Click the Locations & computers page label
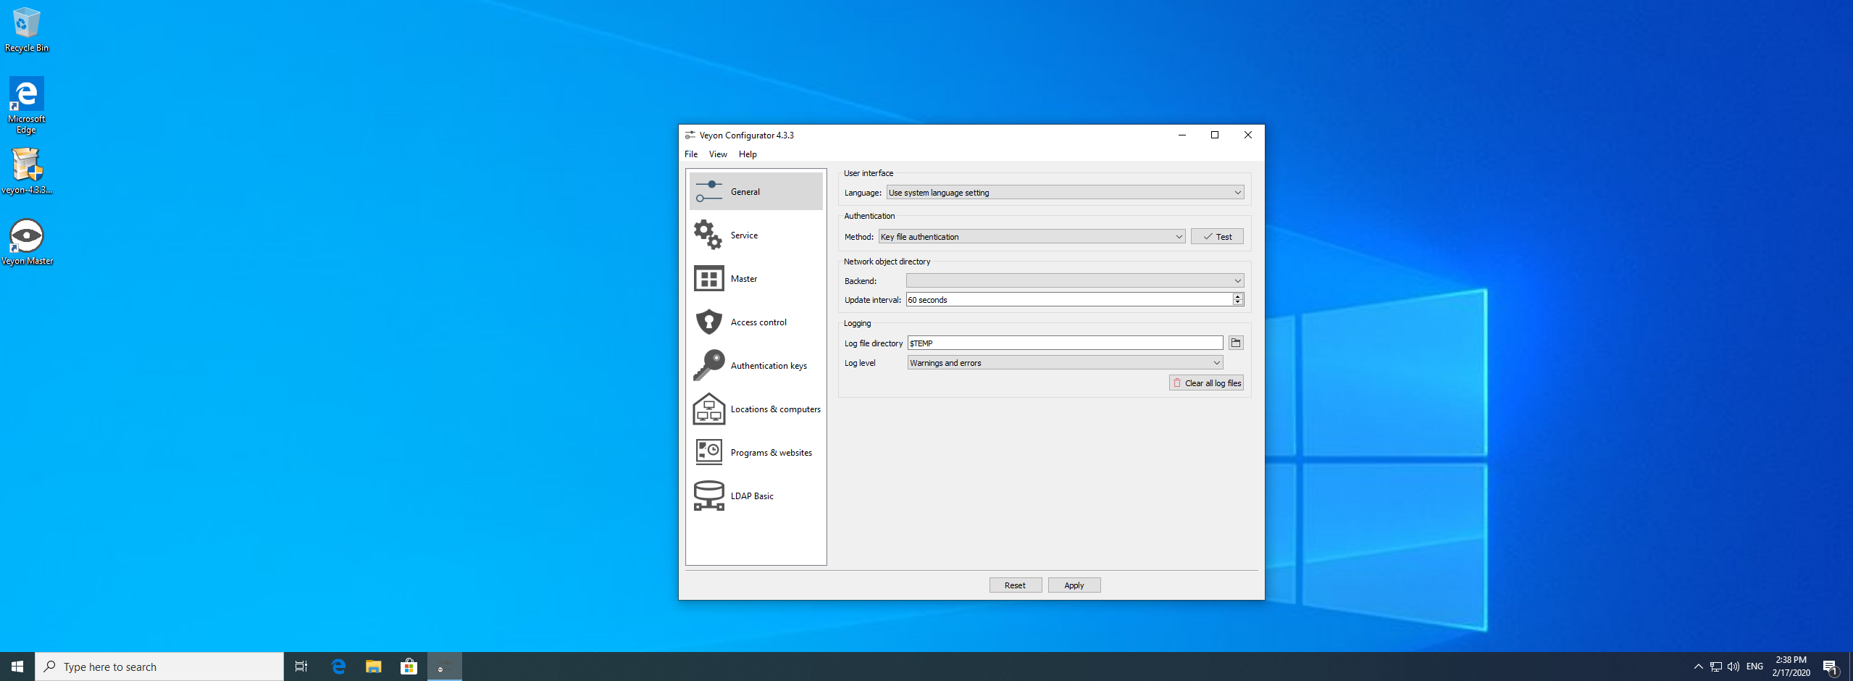The width and height of the screenshot is (1853, 681). click(776, 409)
